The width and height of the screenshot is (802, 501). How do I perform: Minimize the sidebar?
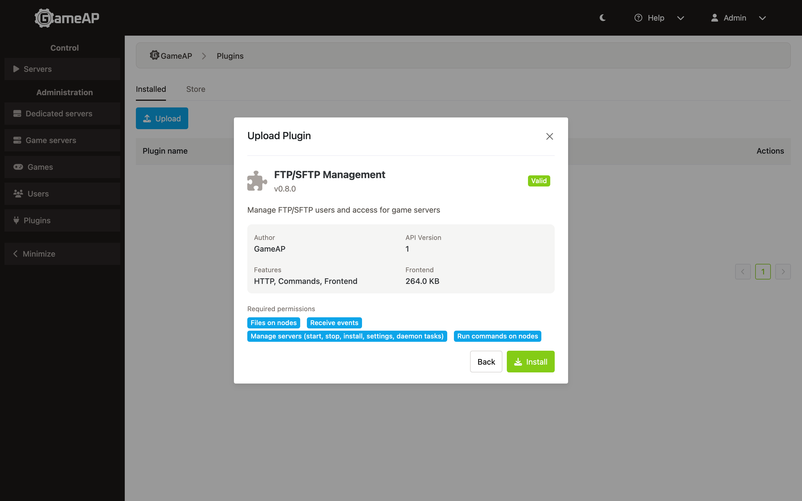[x=62, y=254]
